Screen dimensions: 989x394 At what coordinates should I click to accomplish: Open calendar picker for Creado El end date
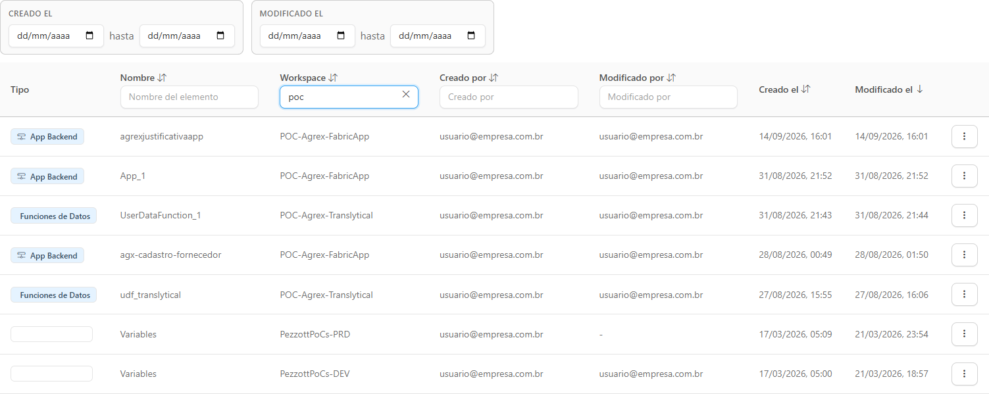(220, 36)
